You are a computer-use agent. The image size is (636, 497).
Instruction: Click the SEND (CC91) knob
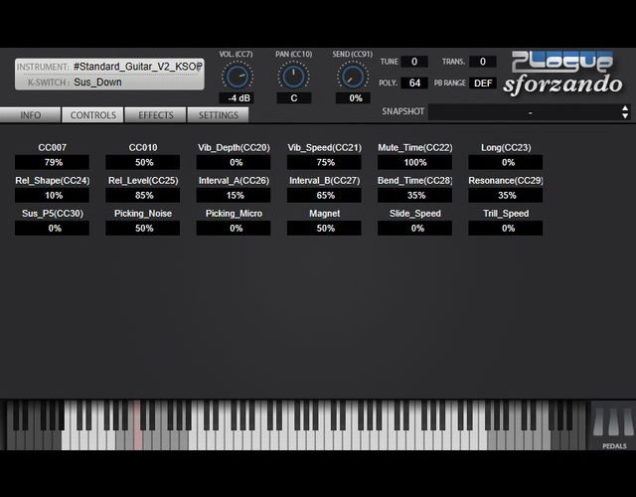[x=352, y=77]
